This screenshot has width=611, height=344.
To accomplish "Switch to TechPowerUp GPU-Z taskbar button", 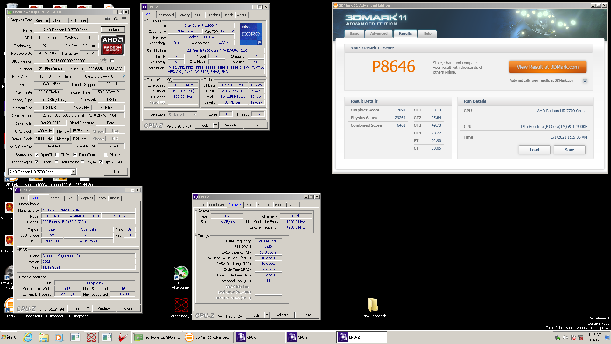I will (x=157, y=337).
